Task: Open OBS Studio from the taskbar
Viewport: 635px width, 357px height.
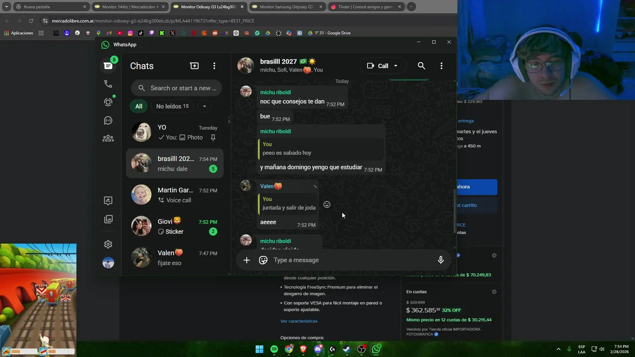Action: point(362,349)
